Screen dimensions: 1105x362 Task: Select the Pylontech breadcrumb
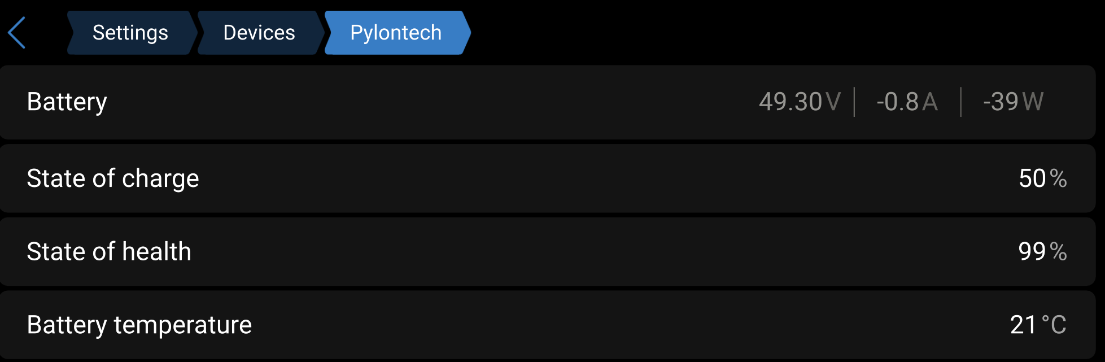tap(396, 33)
